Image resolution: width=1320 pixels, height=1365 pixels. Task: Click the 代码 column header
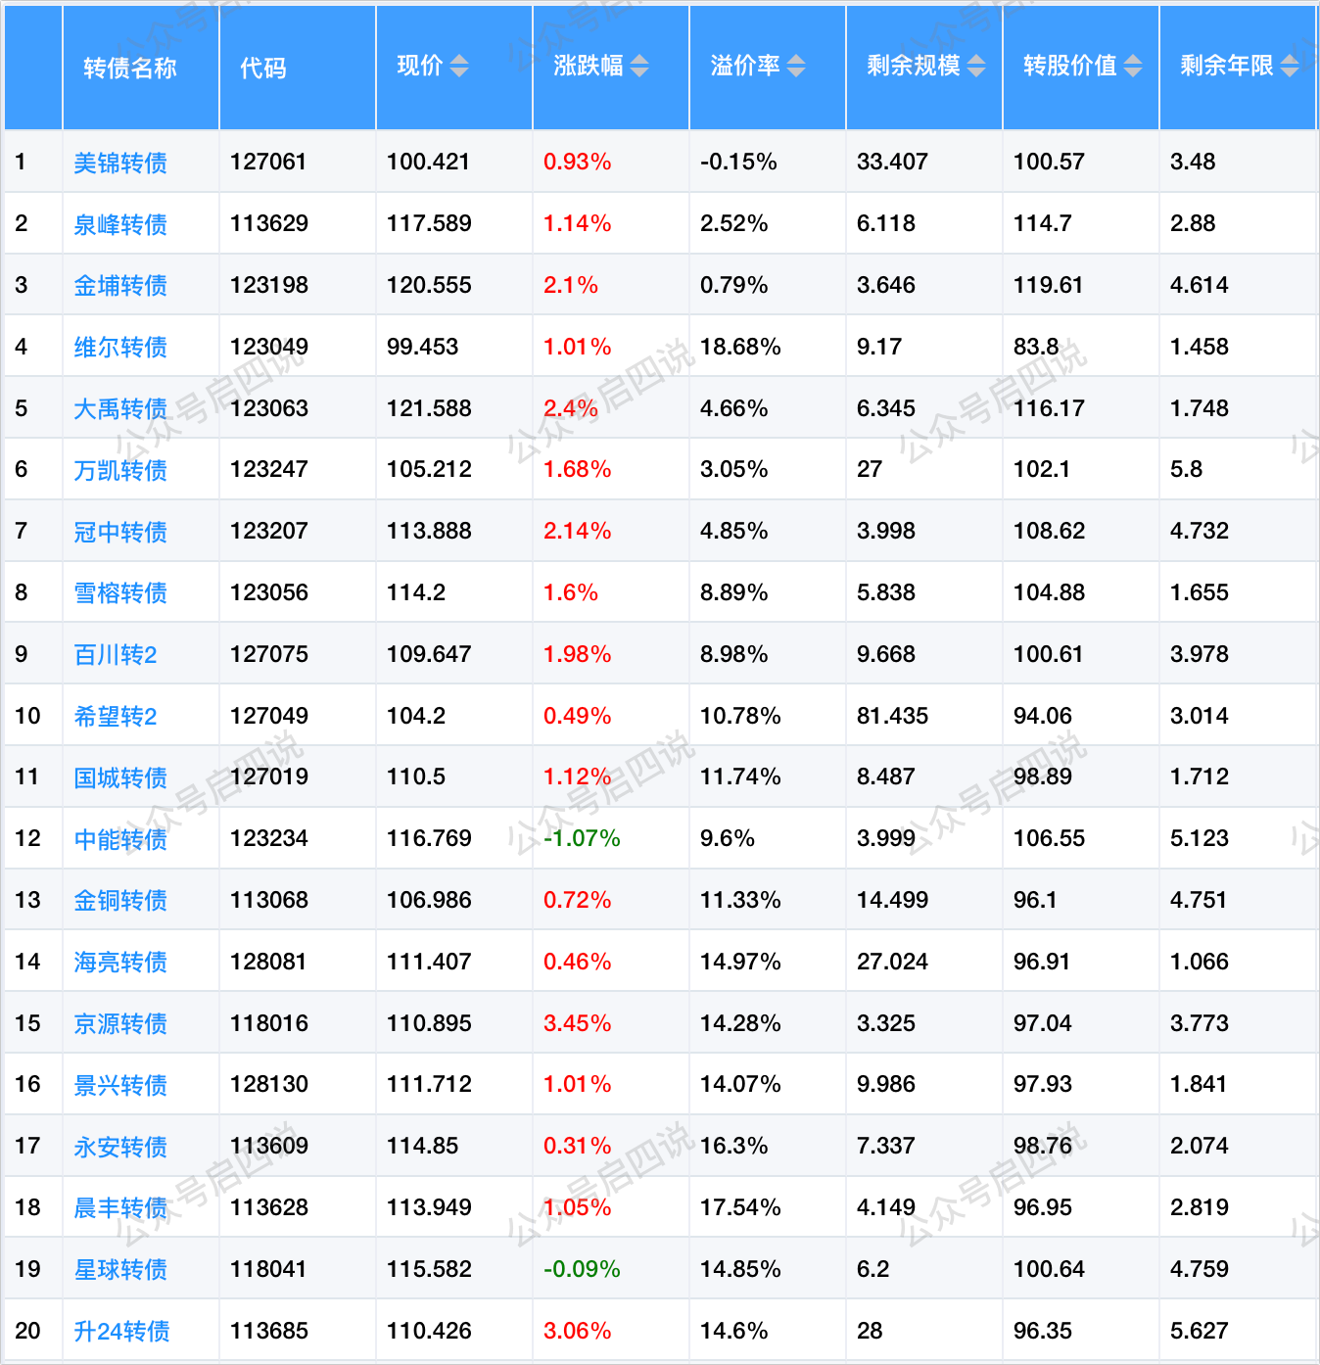pyautogui.click(x=263, y=68)
